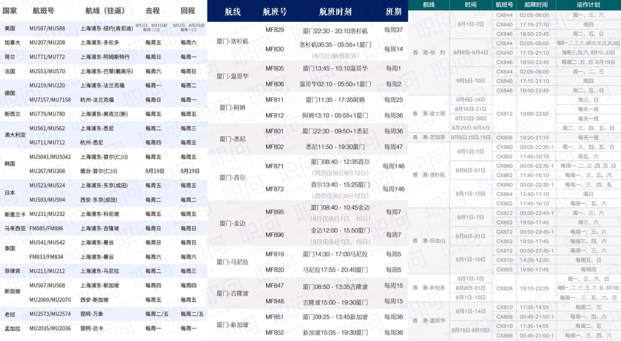
Task: Select flight cell MU7157/MU7158
Action: [50, 100]
